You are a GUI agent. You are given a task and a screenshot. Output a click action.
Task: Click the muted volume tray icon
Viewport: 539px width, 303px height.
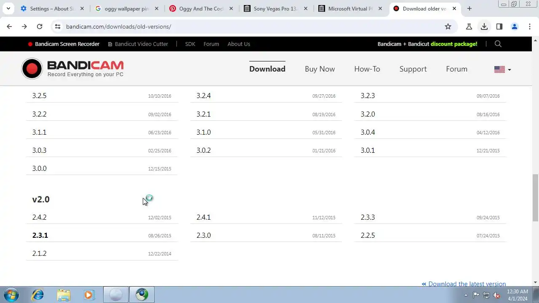coord(496,295)
